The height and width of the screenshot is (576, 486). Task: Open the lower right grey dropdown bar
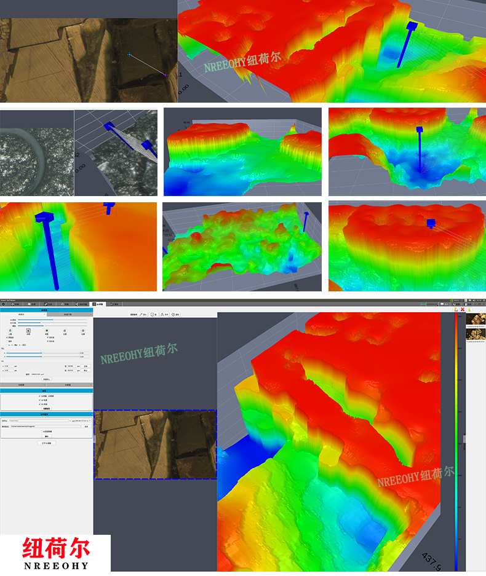[70, 385]
